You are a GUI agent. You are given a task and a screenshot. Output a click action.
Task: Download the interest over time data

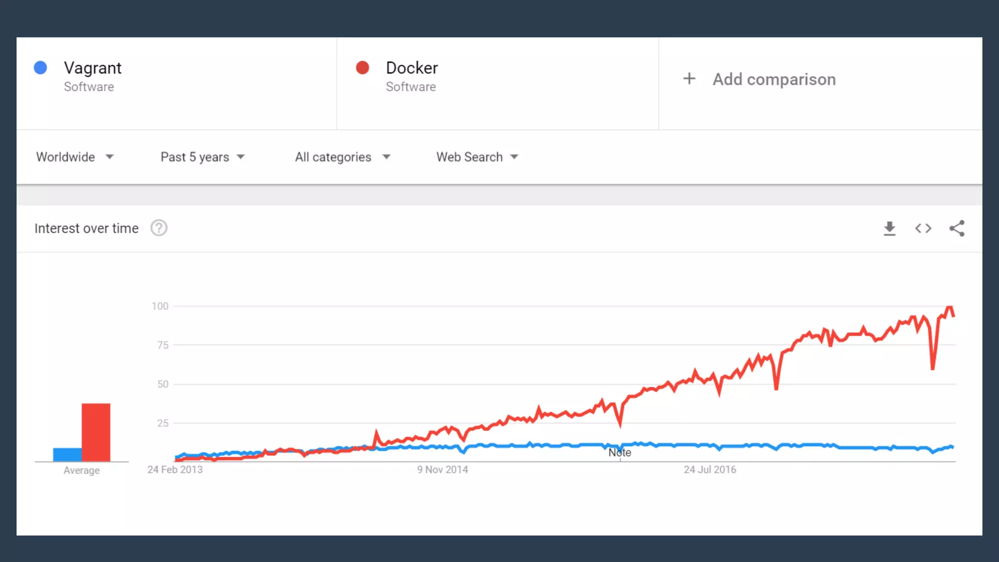click(889, 228)
